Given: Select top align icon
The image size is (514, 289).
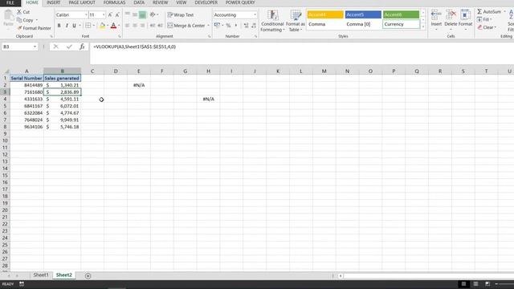Looking at the screenshot, I should pyautogui.click(x=127, y=14).
